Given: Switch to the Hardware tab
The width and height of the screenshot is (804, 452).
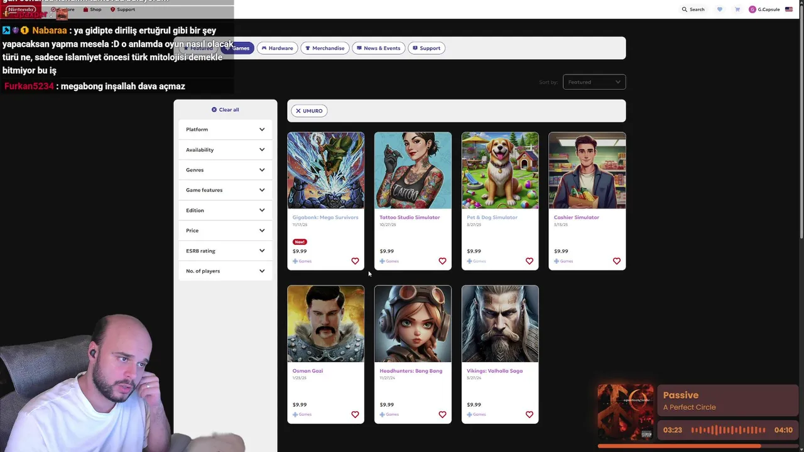Looking at the screenshot, I should [x=278, y=48].
